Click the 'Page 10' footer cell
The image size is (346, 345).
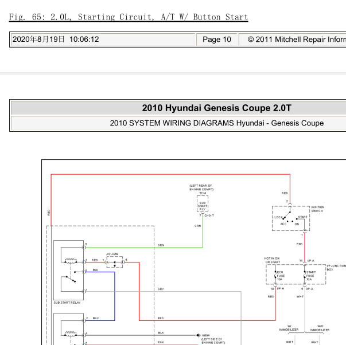point(217,40)
